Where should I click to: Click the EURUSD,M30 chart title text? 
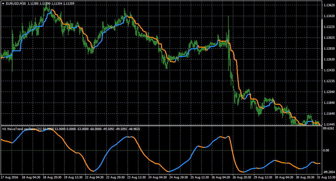pyautogui.click(x=16, y=4)
